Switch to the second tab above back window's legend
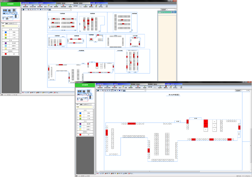The image size is (252, 177). tap(7, 23)
